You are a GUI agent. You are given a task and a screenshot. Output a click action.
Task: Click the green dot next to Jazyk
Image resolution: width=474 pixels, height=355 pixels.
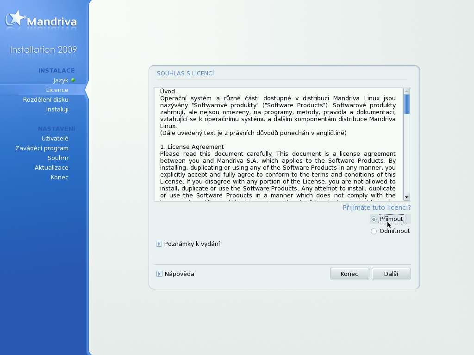[73, 80]
